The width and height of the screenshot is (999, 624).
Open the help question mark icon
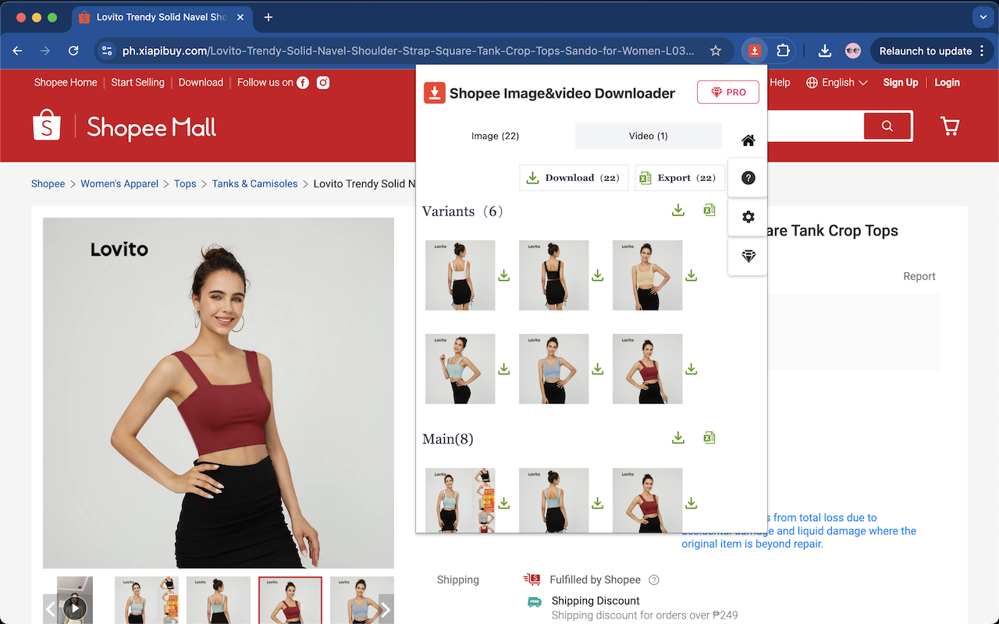(x=747, y=177)
